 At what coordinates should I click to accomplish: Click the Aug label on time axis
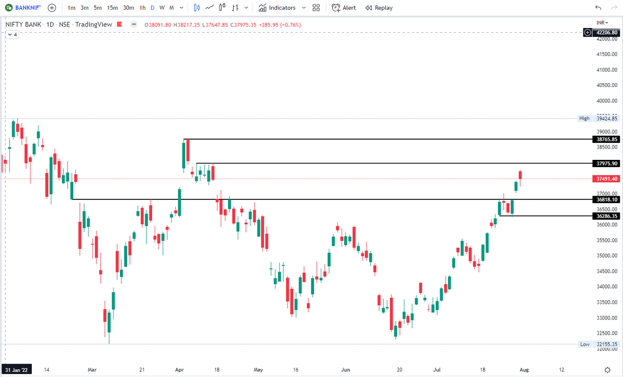coord(524,370)
